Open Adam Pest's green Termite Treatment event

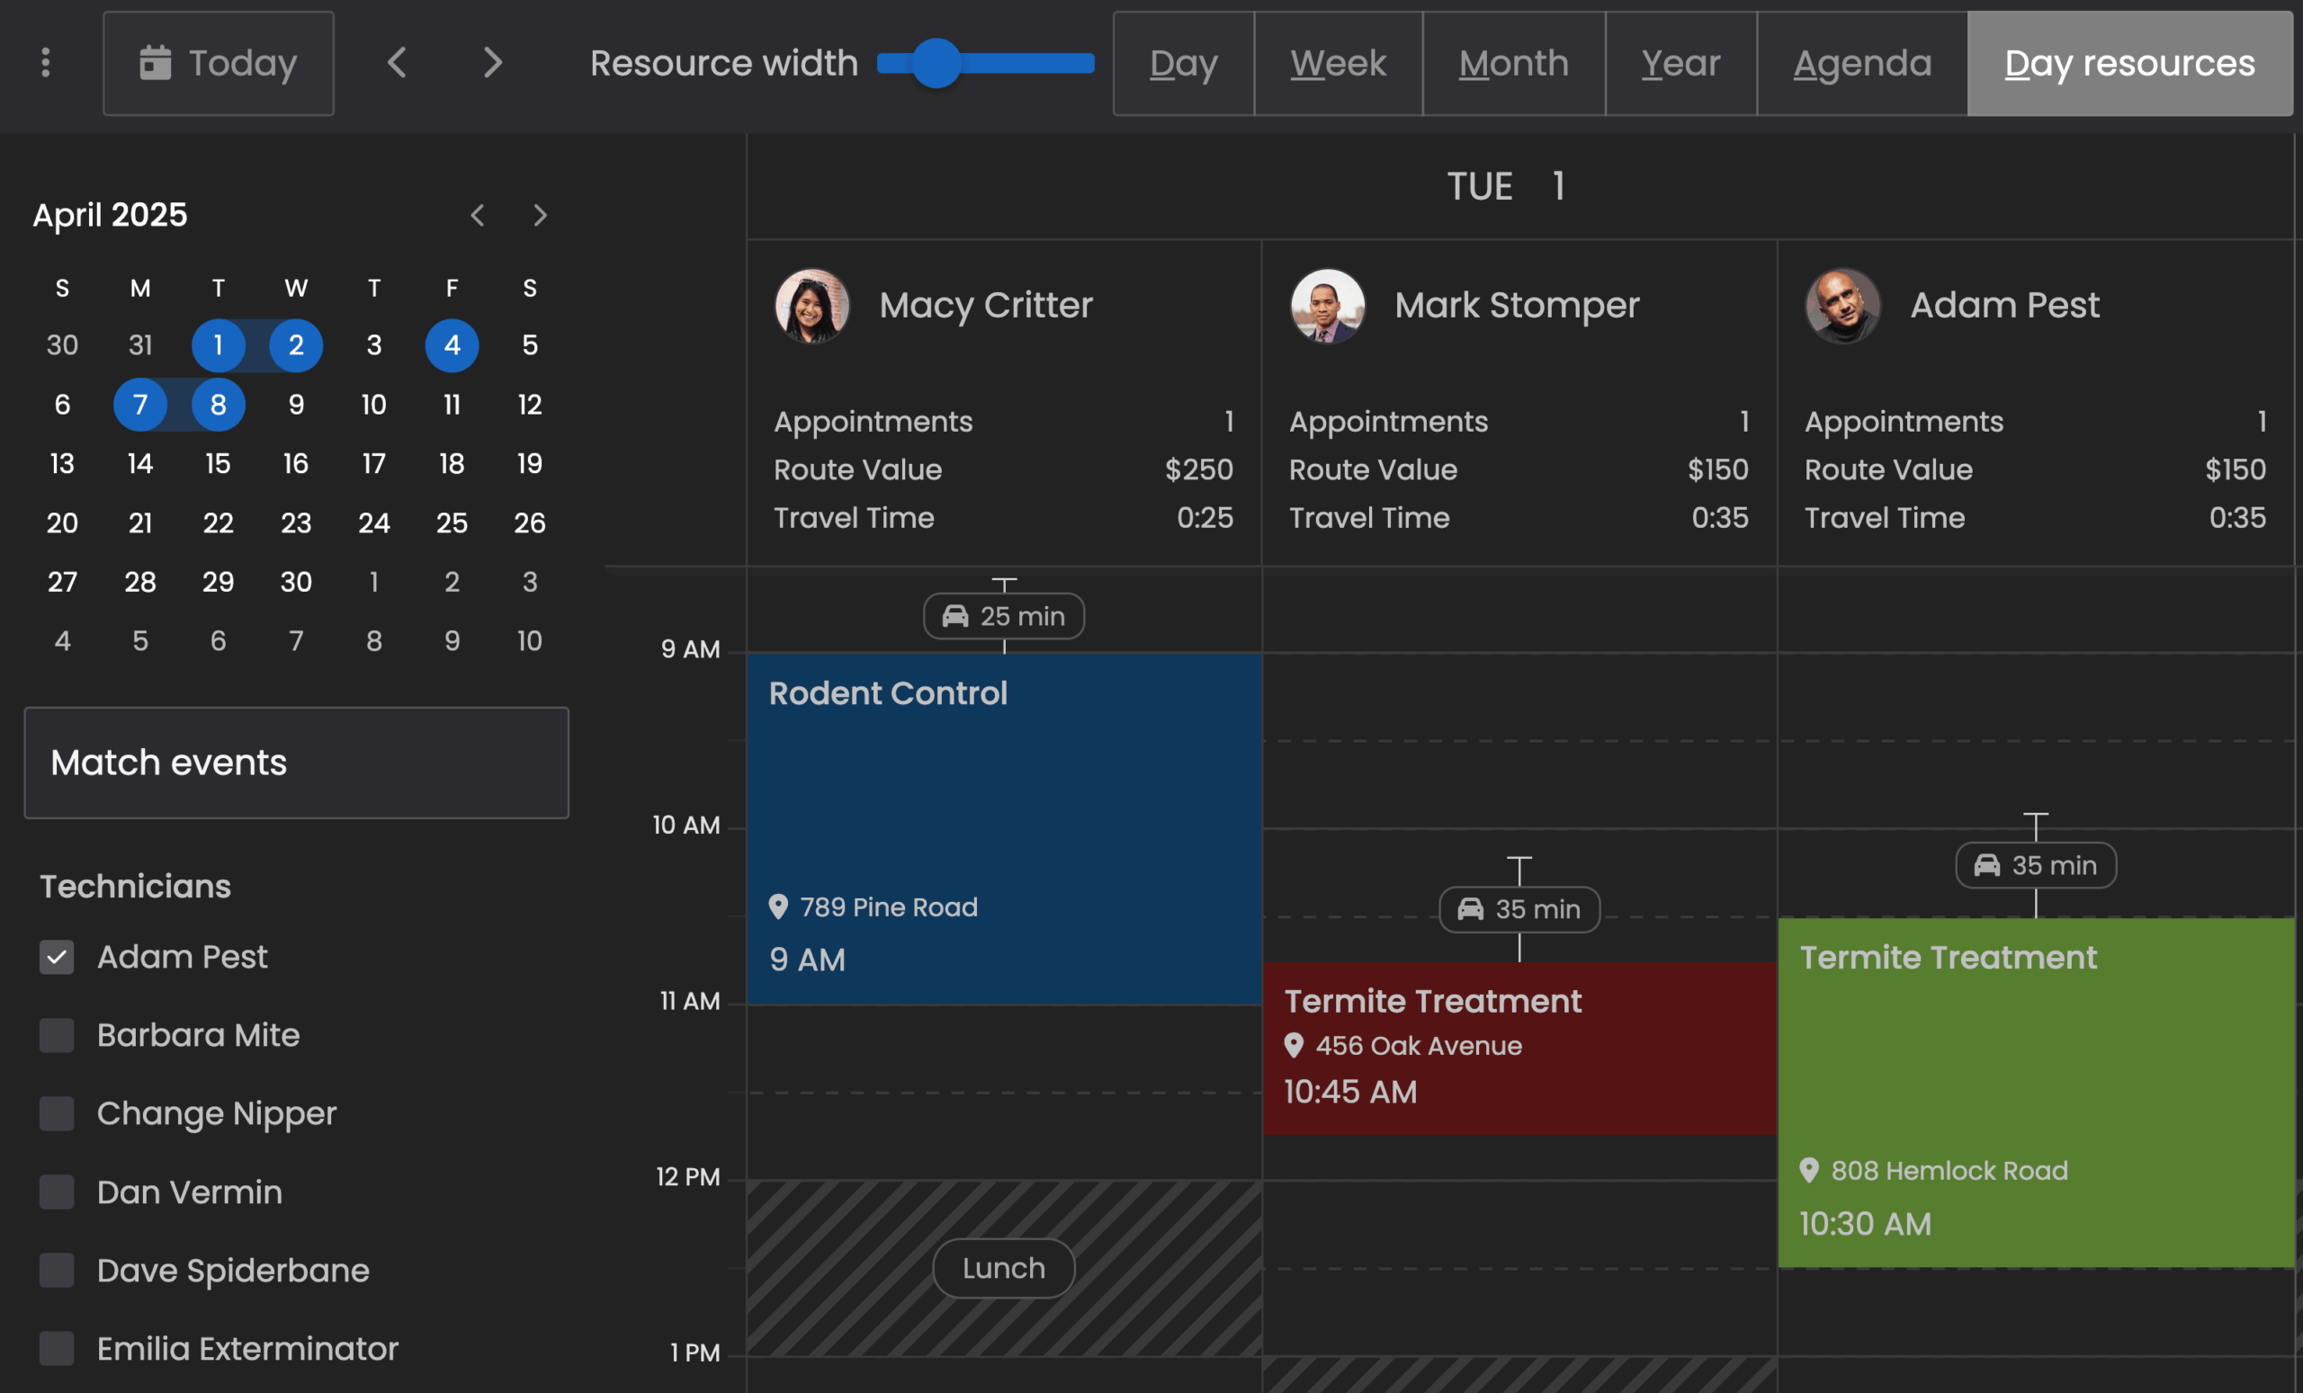2036,1092
